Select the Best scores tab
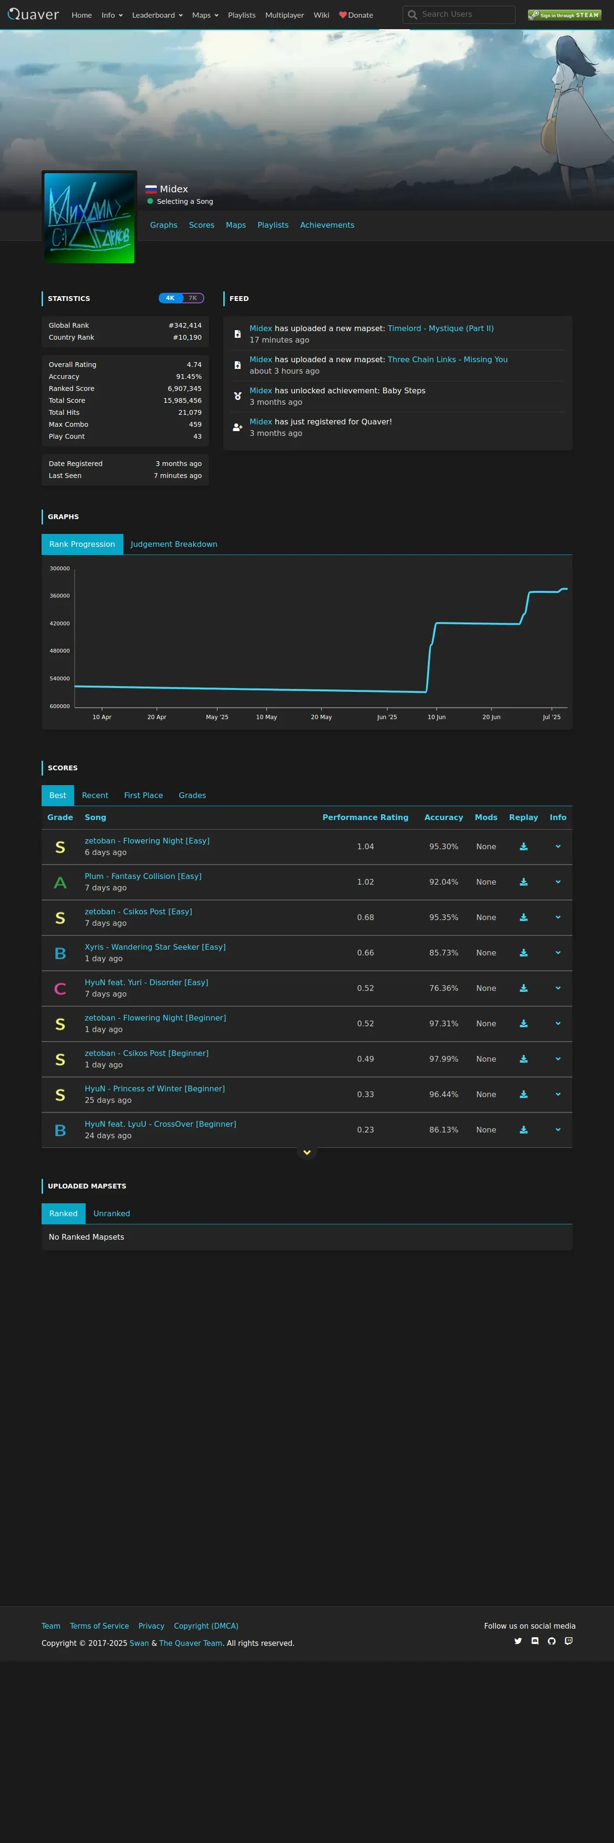The height and width of the screenshot is (1843, 614). point(58,796)
